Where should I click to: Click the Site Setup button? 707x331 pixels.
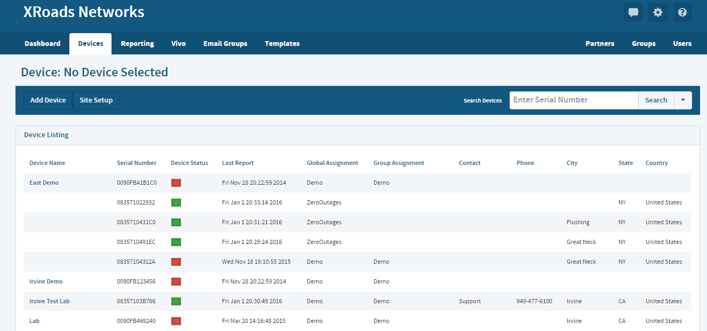pos(96,100)
